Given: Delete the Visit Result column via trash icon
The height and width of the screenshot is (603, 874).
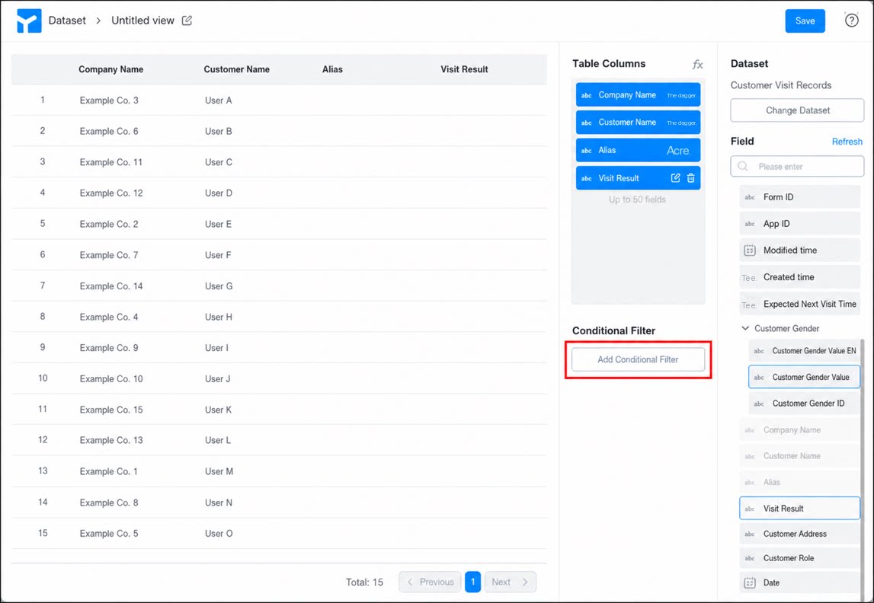Looking at the screenshot, I should coord(690,178).
